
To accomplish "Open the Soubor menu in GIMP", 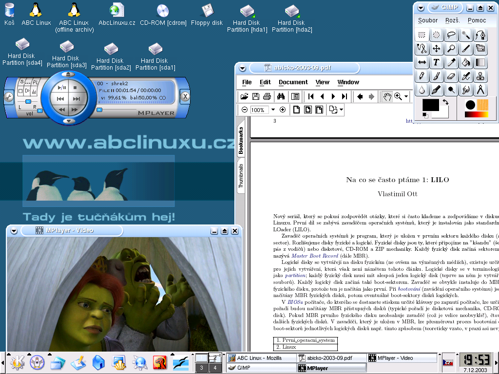I will click(428, 20).
